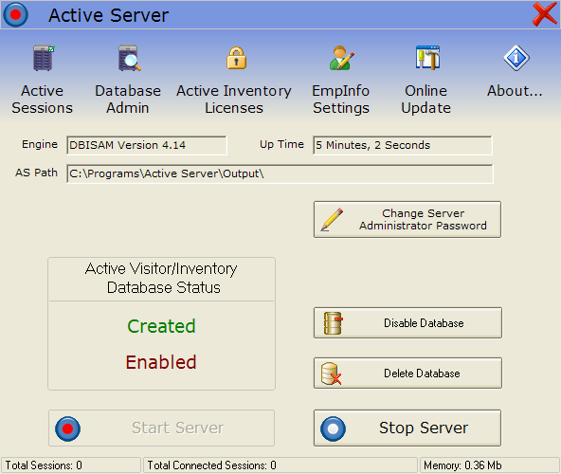Click the Up Time display field

(x=403, y=145)
